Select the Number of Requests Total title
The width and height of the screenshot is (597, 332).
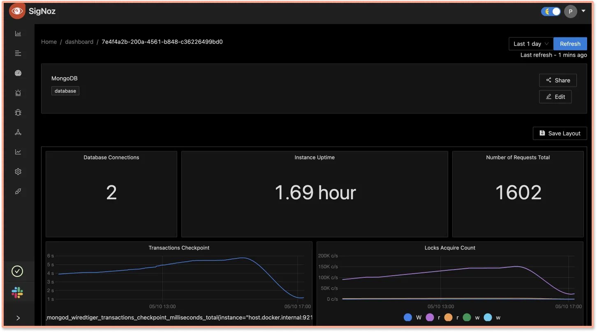pyautogui.click(x=518, y=157)
